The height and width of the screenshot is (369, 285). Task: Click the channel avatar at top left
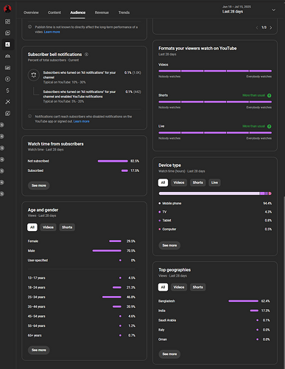7,9
